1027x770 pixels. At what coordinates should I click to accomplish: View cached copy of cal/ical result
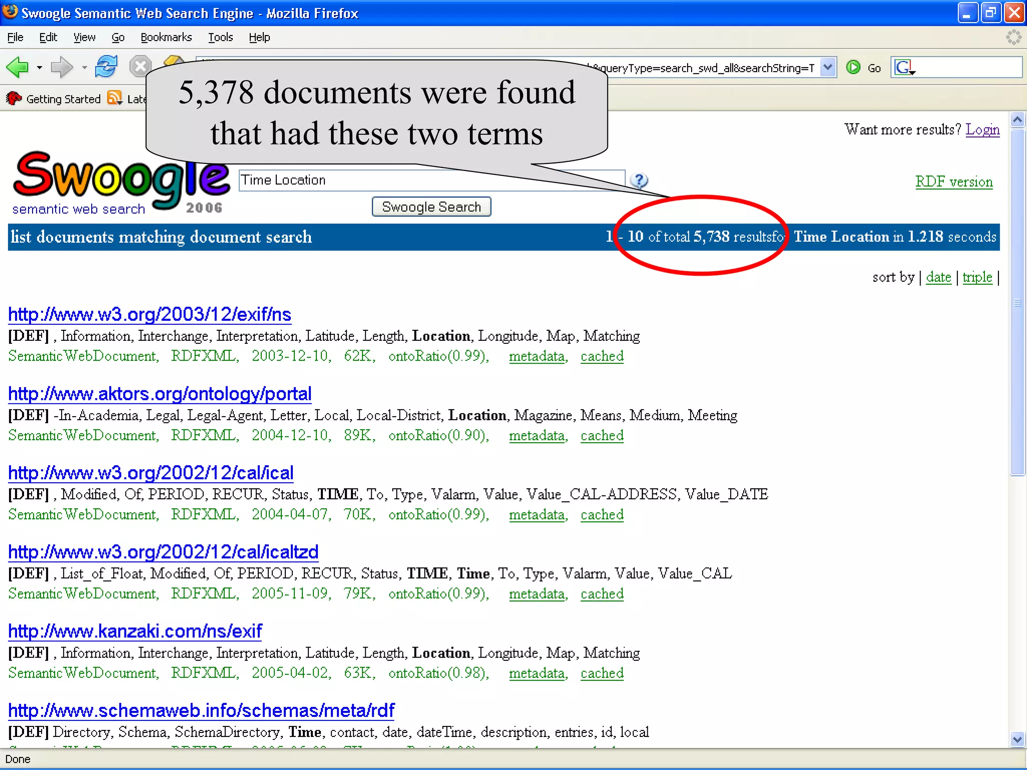[x=602, y=514]
